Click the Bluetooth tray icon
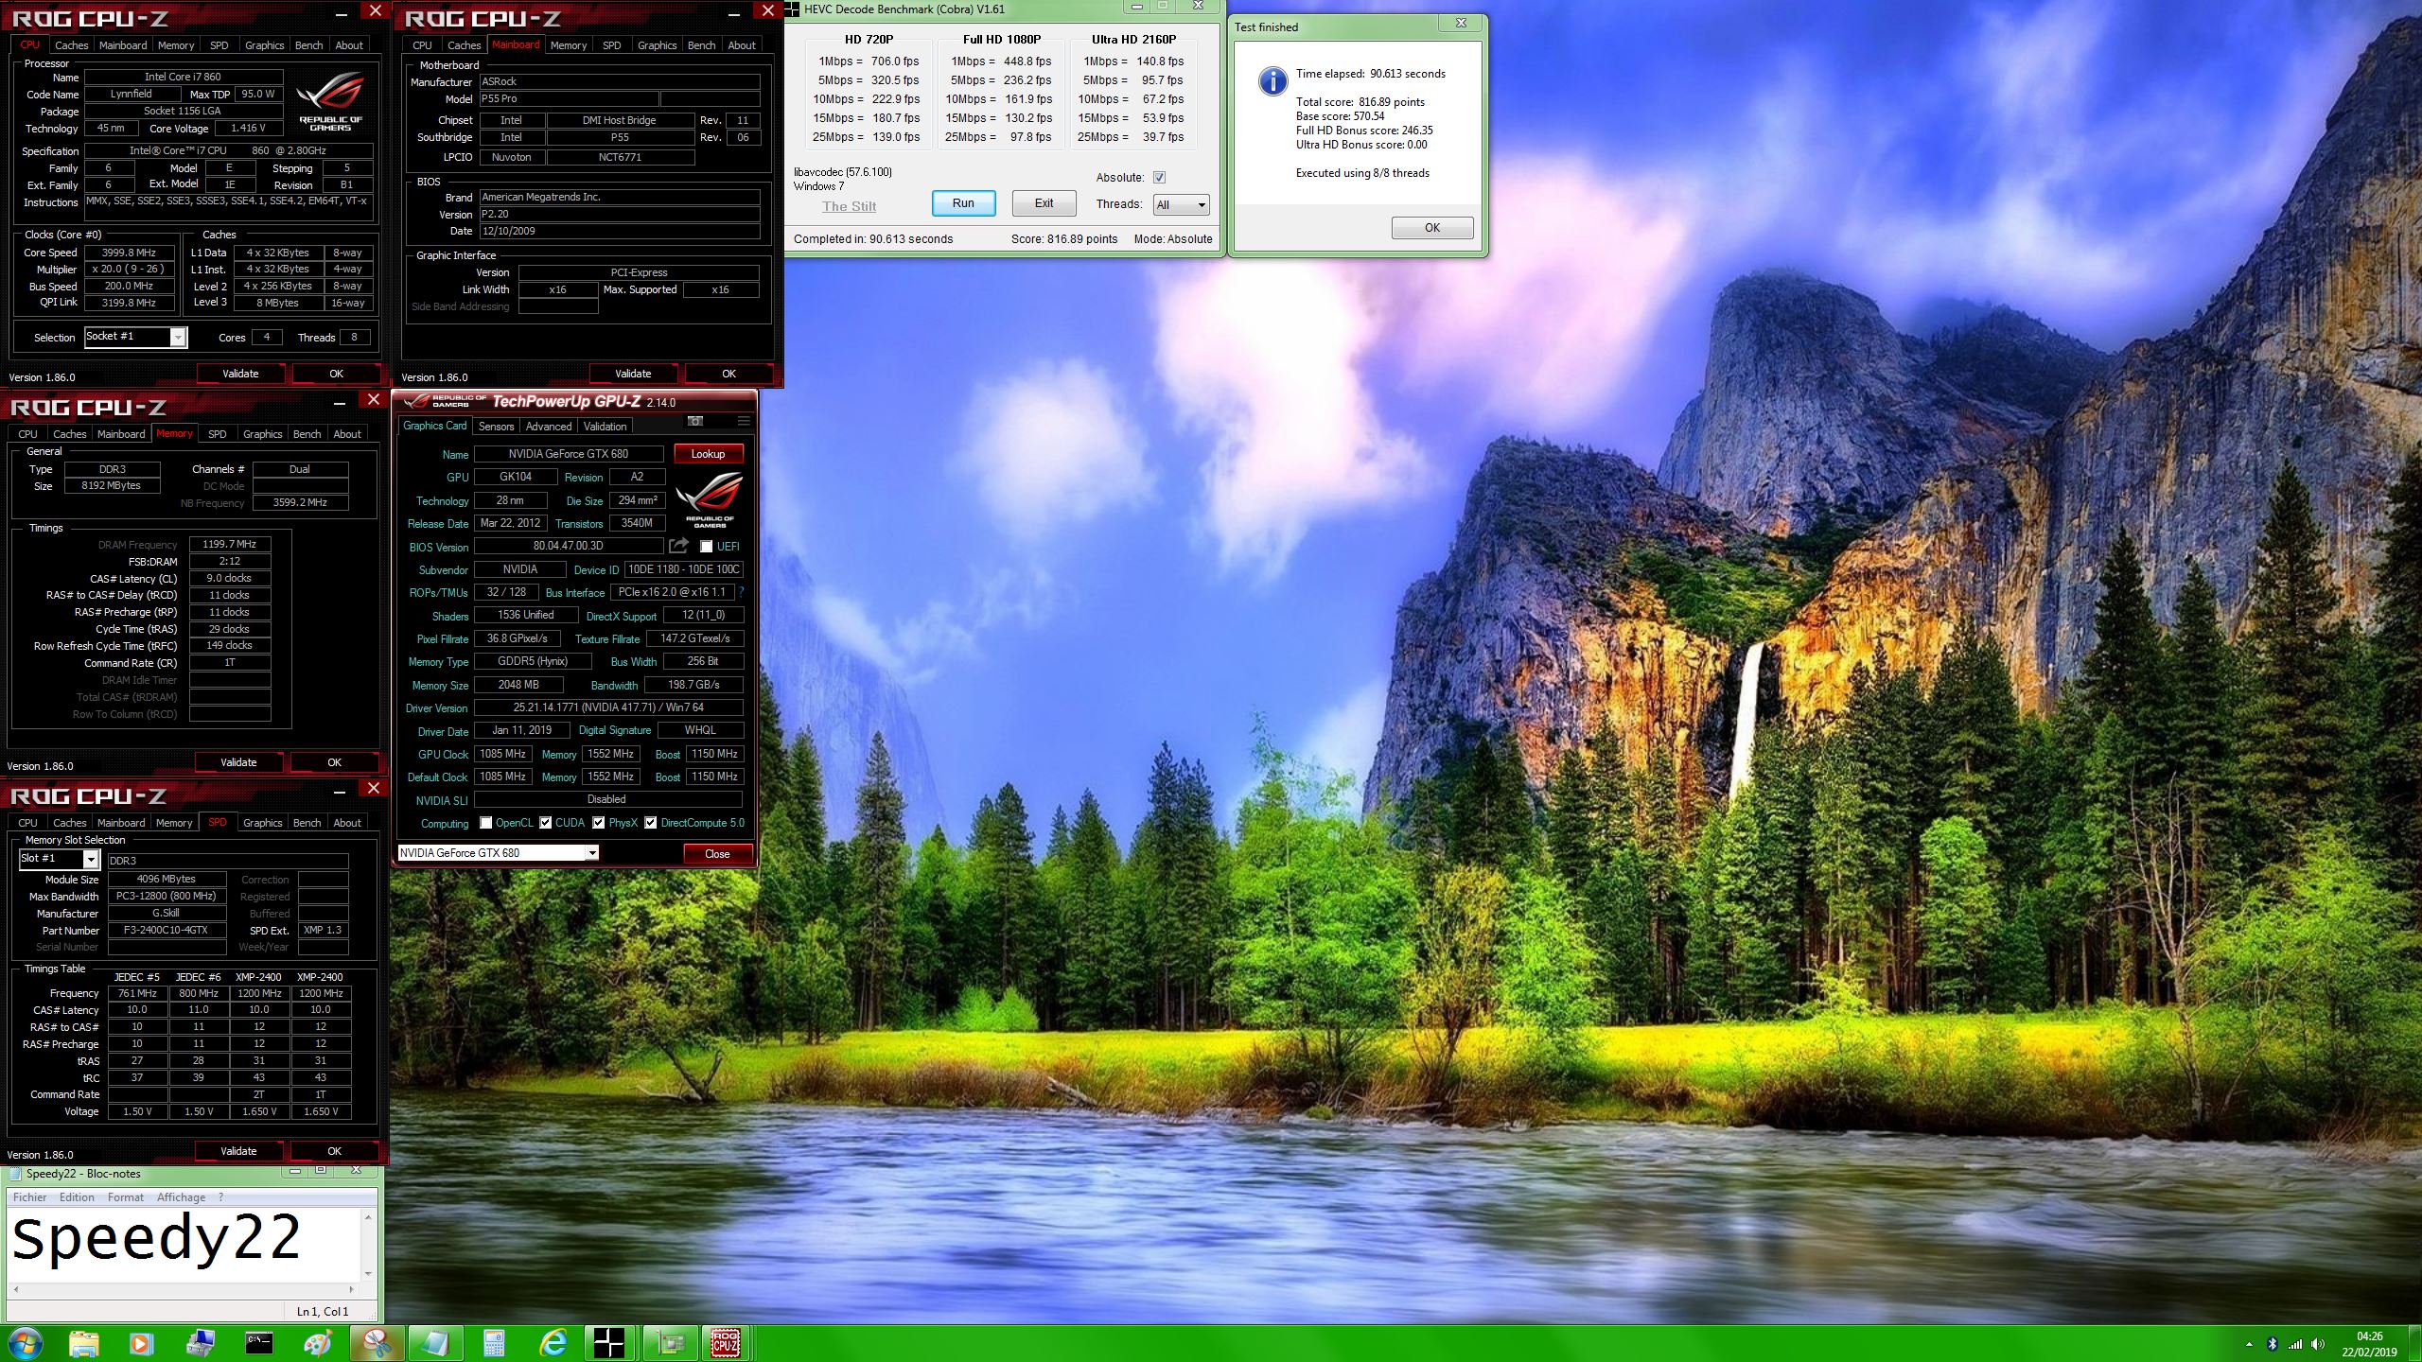Viewport: 2422px width, 1362px height. [x=2272, y=1344]
